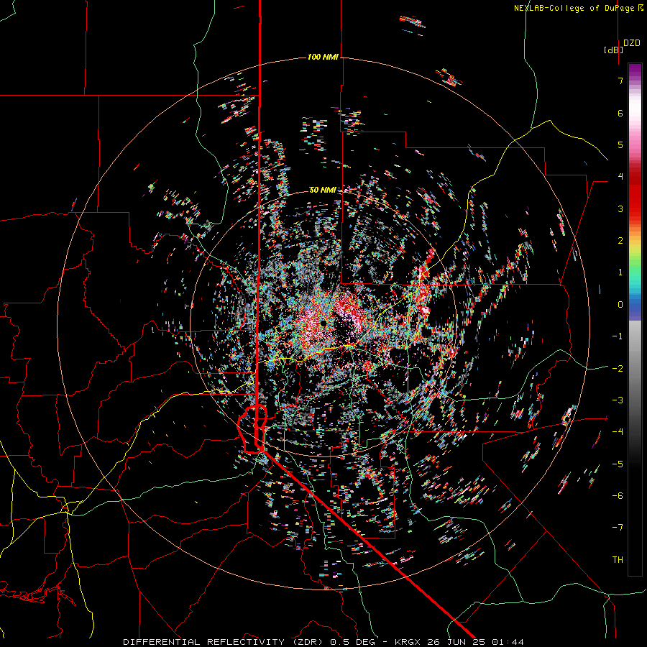Click the TH threshold label on scale

618,560
